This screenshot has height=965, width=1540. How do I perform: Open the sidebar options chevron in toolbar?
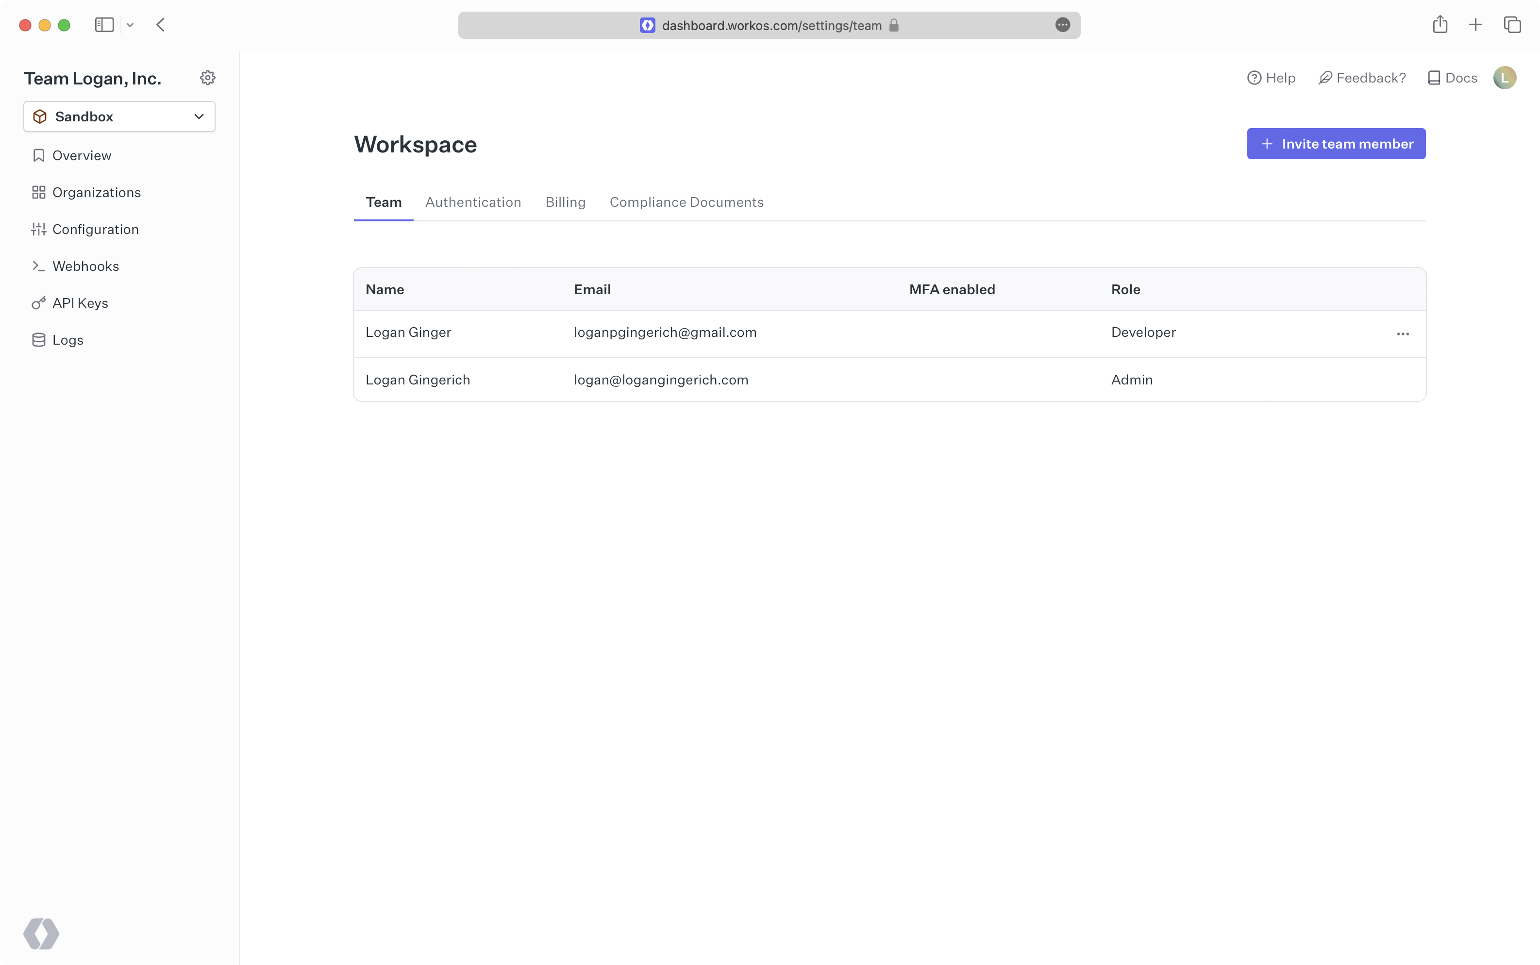pyautogui.click(x=130, y=26)
